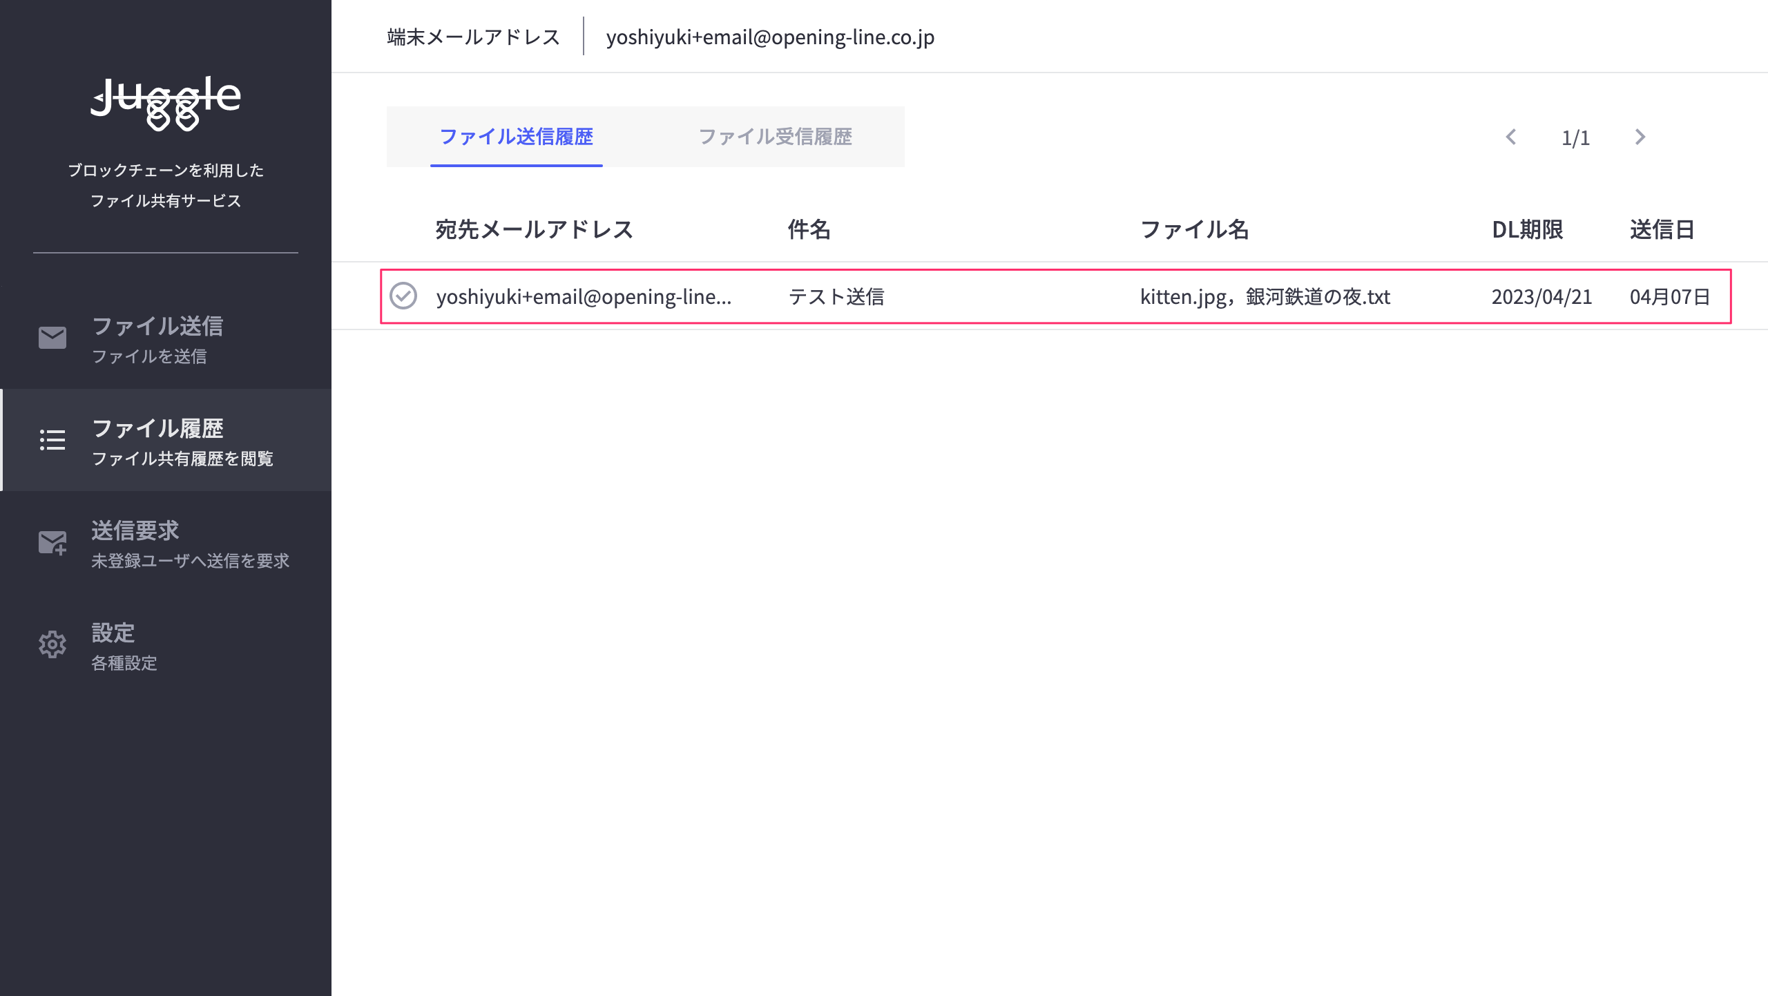
Task: Select 送信要求 sidebar text
Action: coord(135,530)
